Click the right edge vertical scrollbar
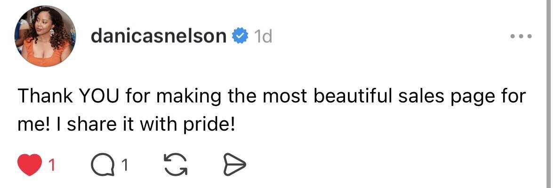The height and width of the screenshot is (188, 555). (x=547, y=94)
